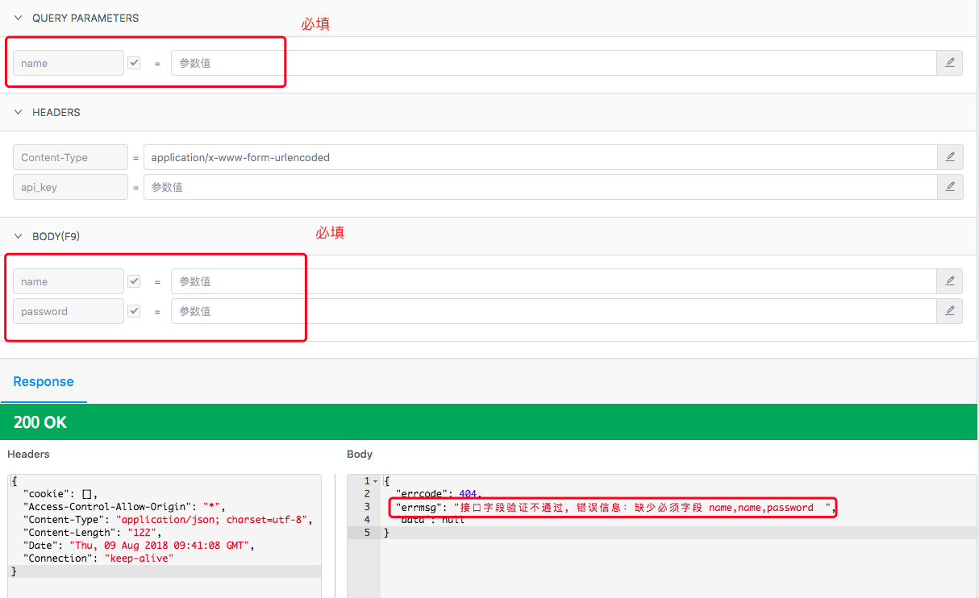
Task: Click edit pencil icon beside Content-Type header
Action: pos(950,157)
